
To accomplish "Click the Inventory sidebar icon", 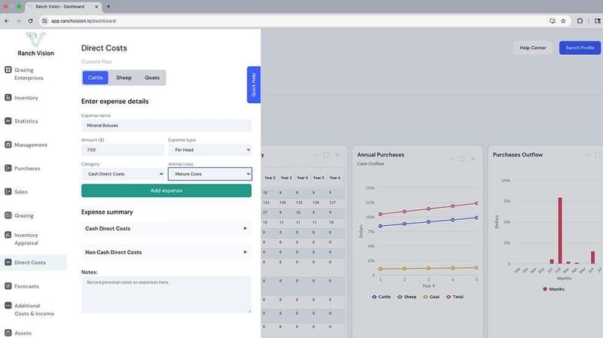I will [x=8, y=98].
